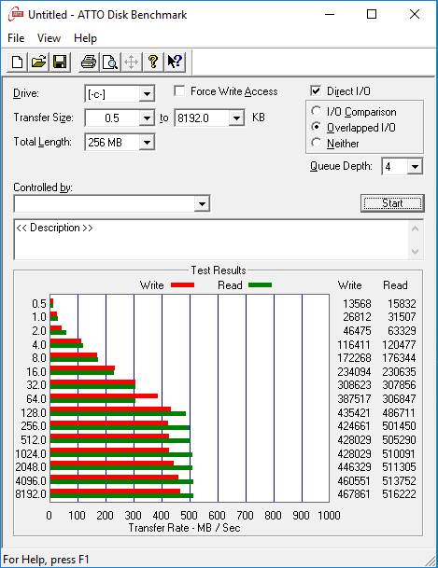The image size is (438, 568).
Task: Open the Queue Depth dropdown
Action: point(415,167)
